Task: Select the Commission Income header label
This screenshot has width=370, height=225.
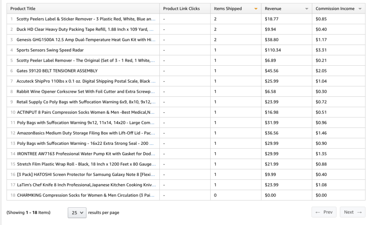Action: [335, 9]
